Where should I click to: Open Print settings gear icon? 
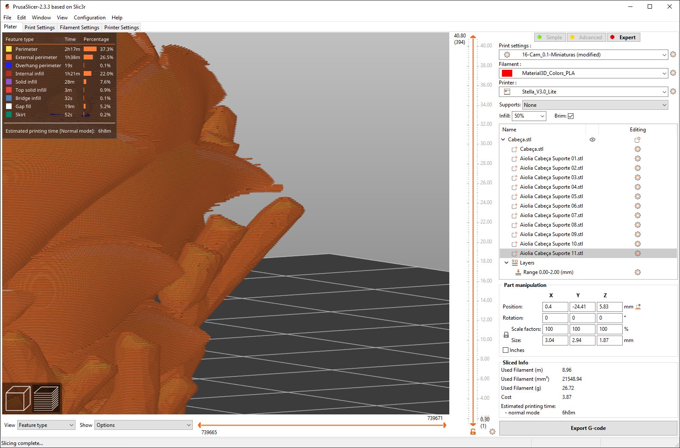(673, 54)
